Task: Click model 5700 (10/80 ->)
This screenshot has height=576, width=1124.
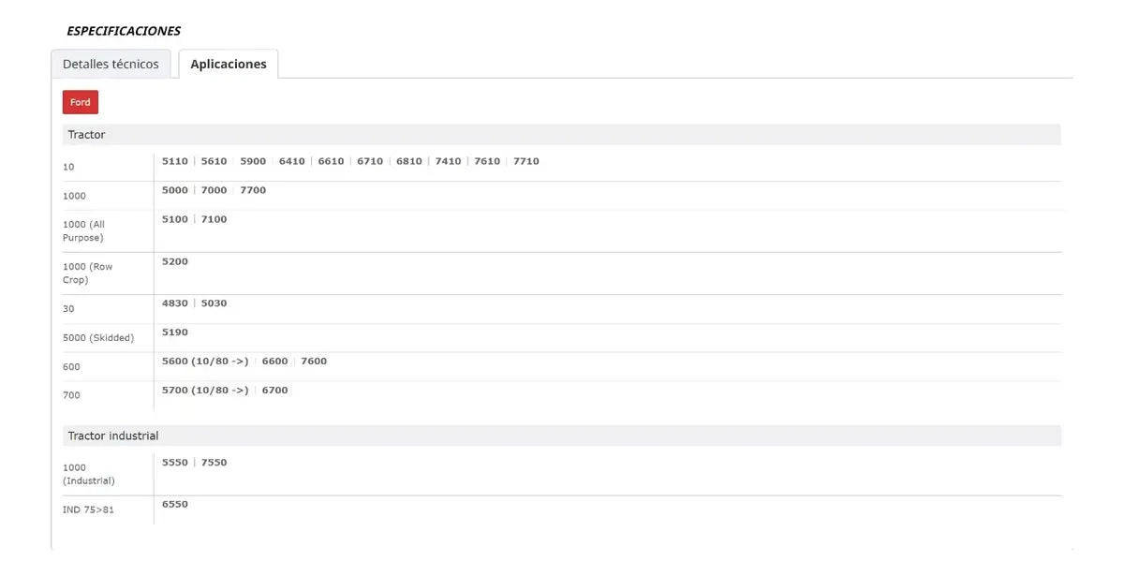Action: 205,391
